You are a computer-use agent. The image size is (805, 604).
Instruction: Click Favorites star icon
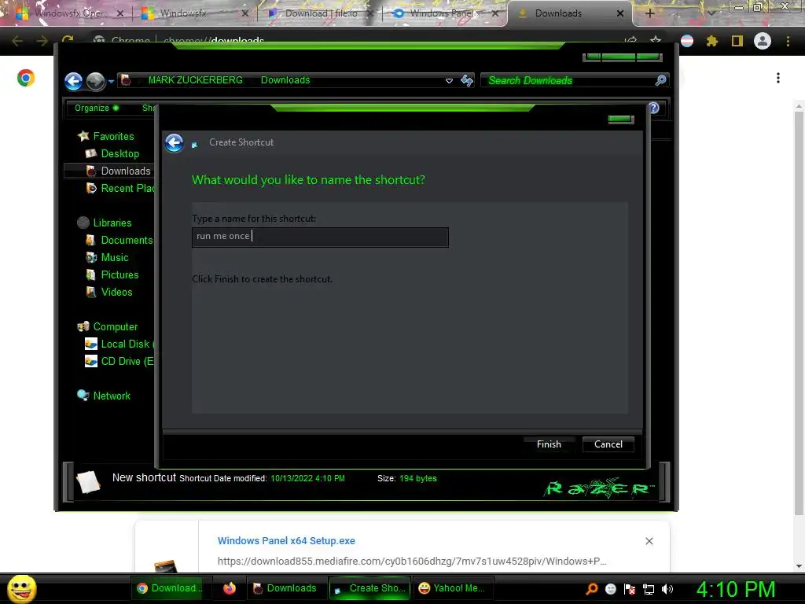pyautogui.click(x=83, y=136)
